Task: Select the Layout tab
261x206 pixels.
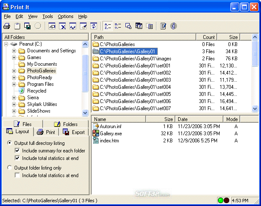Action: pos(18,131)
